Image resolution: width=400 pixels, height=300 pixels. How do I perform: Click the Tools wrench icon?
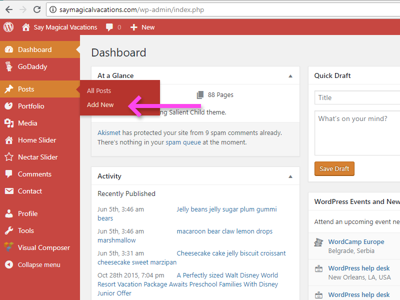tap(9, 230)
